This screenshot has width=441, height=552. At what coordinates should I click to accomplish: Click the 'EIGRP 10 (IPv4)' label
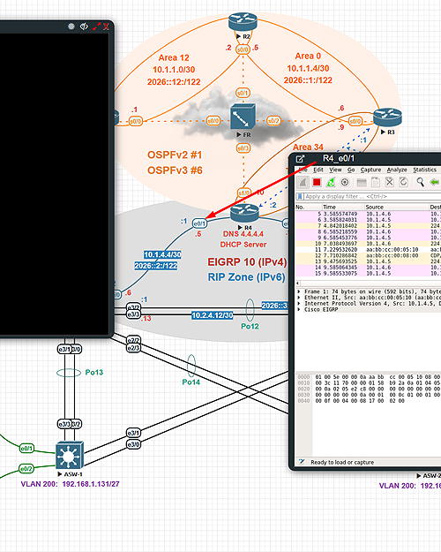coord(247,262)
